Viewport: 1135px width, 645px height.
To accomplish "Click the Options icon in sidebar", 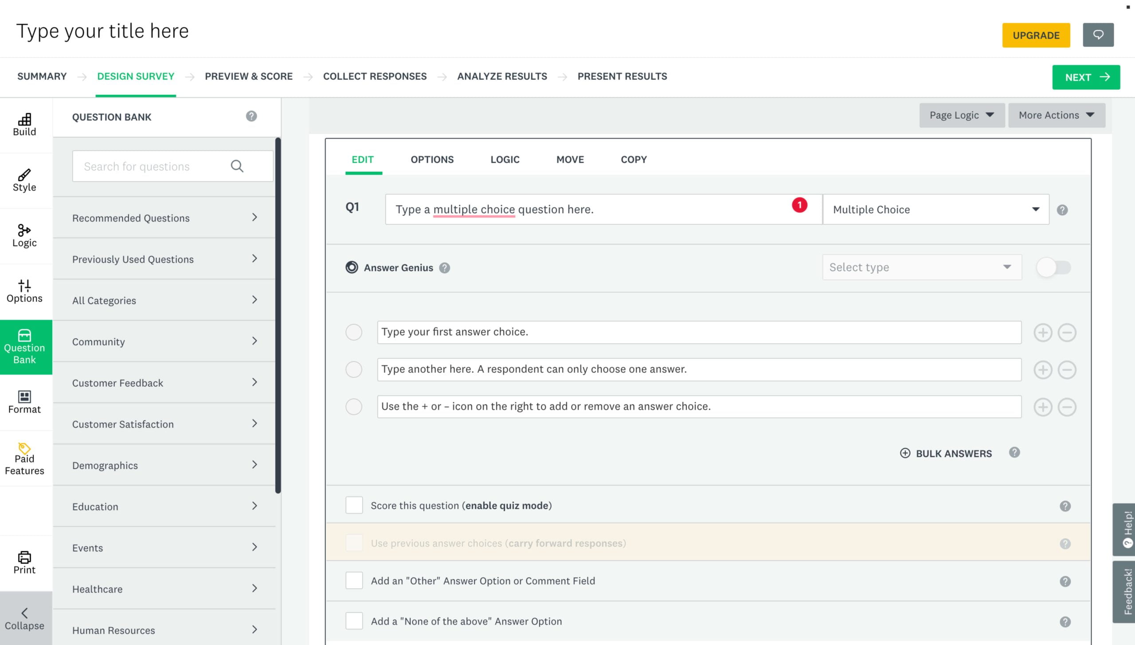I will [x=23, y=291].
